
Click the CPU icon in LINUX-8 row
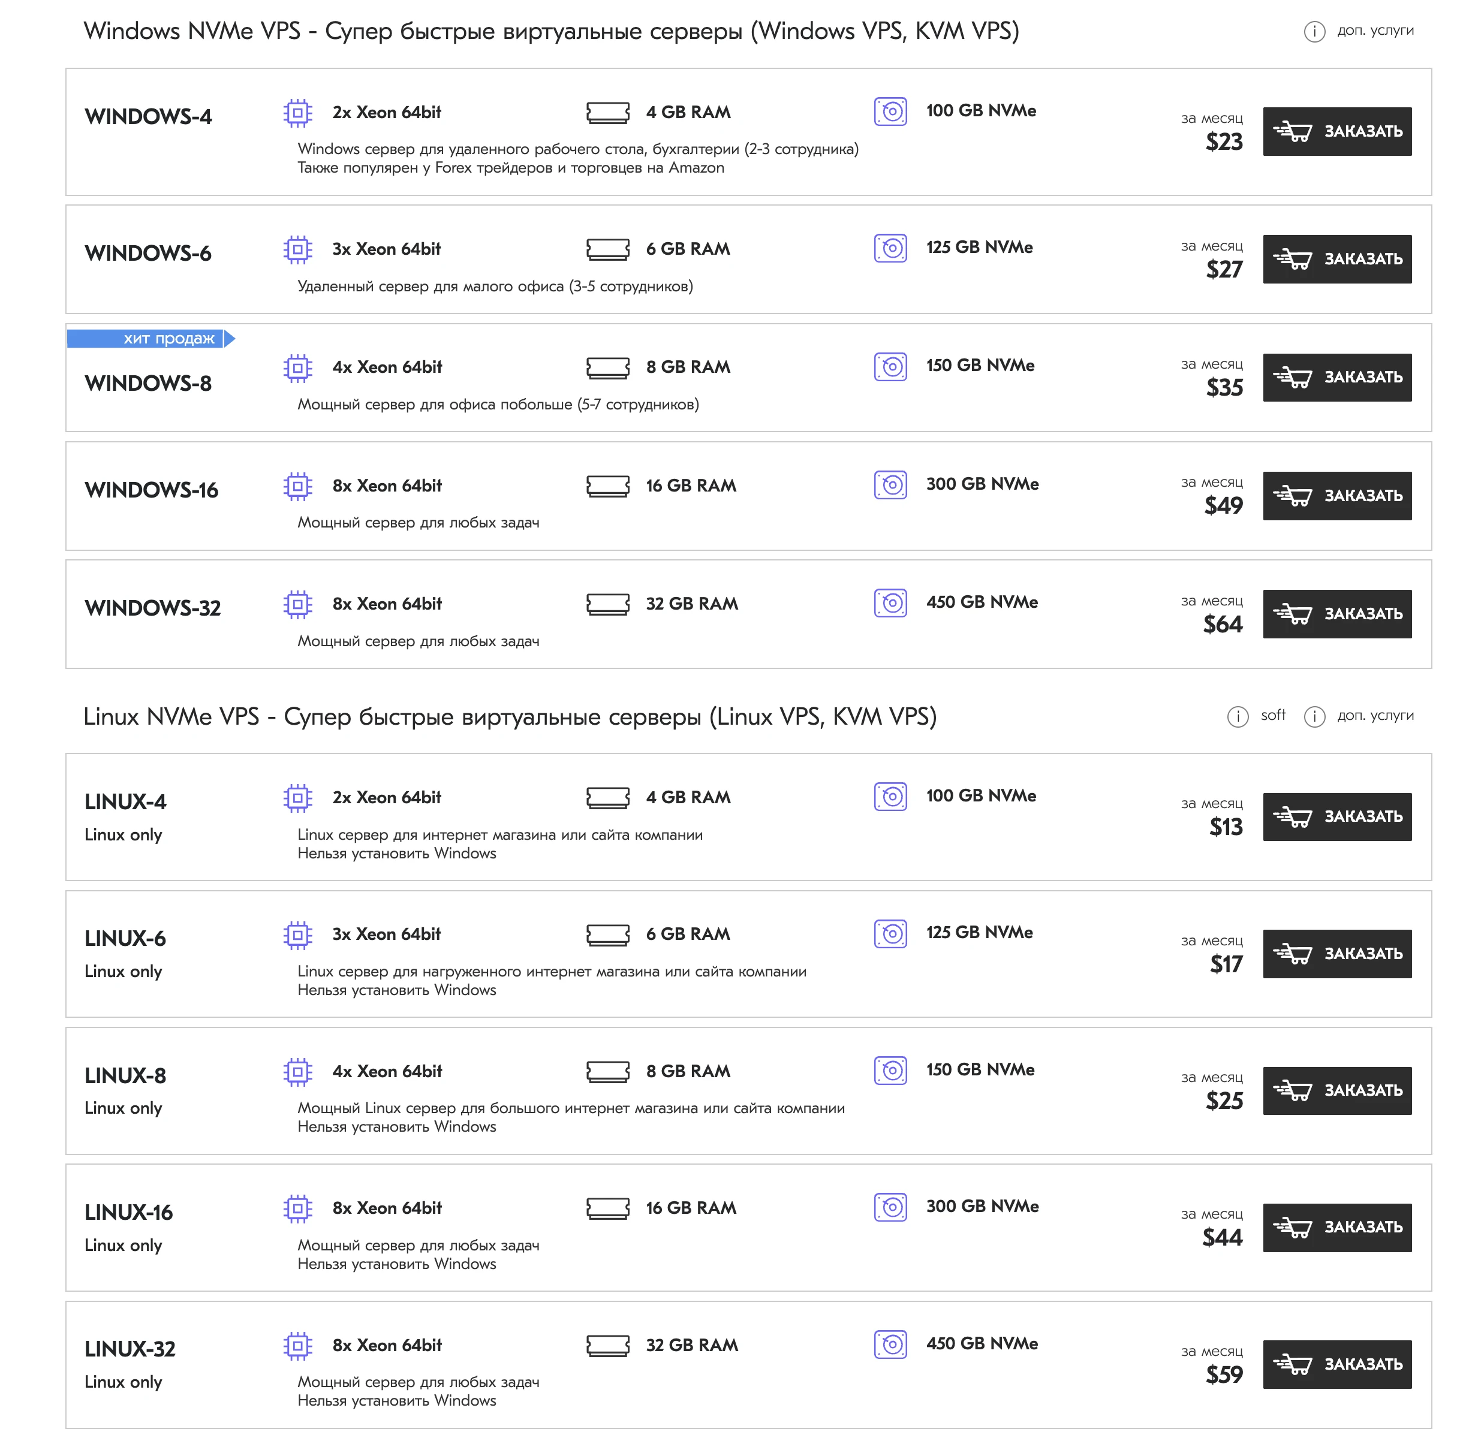click(x=298, y=1071)
